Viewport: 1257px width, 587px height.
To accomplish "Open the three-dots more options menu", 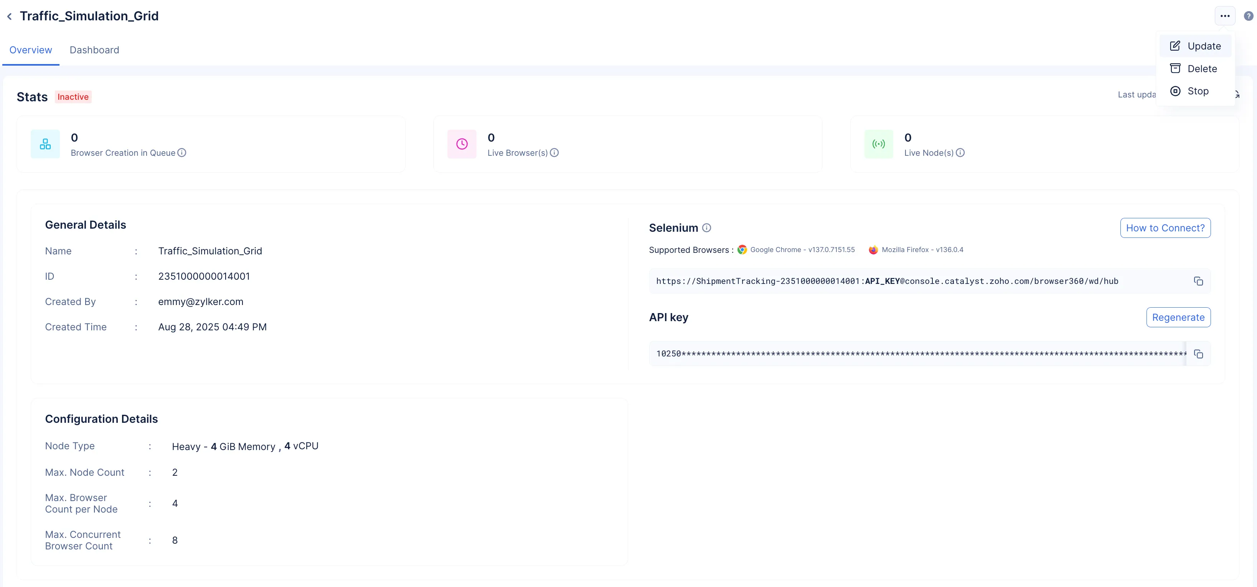I will (1224, 16).
